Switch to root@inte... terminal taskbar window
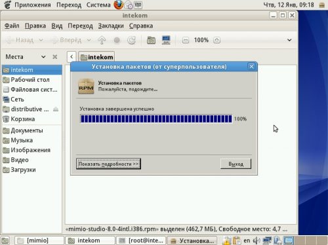This screenshot has height=245, width=328. [141, 240]
